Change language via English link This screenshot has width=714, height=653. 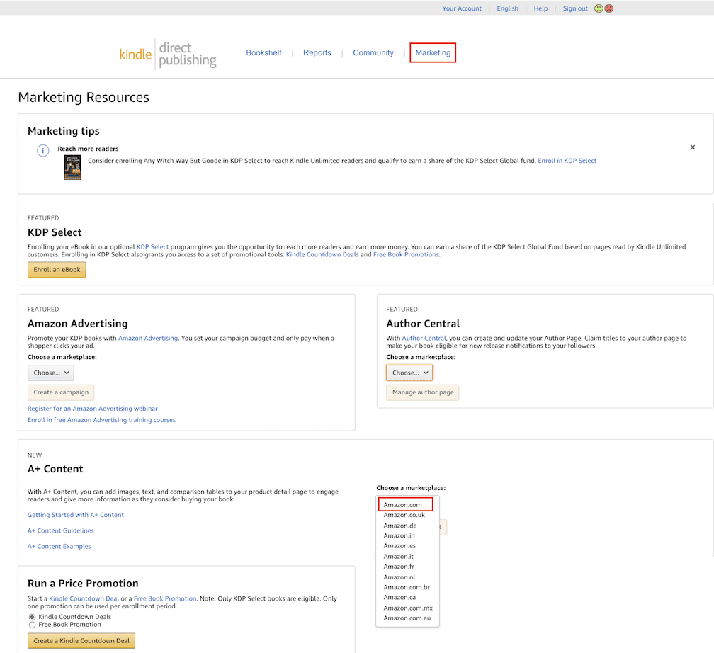click(x=507, y=8)
